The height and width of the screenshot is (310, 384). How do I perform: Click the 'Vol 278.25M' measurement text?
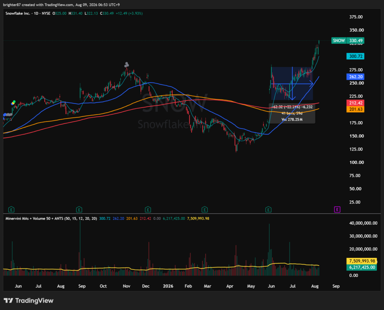(x=292, y=120)
